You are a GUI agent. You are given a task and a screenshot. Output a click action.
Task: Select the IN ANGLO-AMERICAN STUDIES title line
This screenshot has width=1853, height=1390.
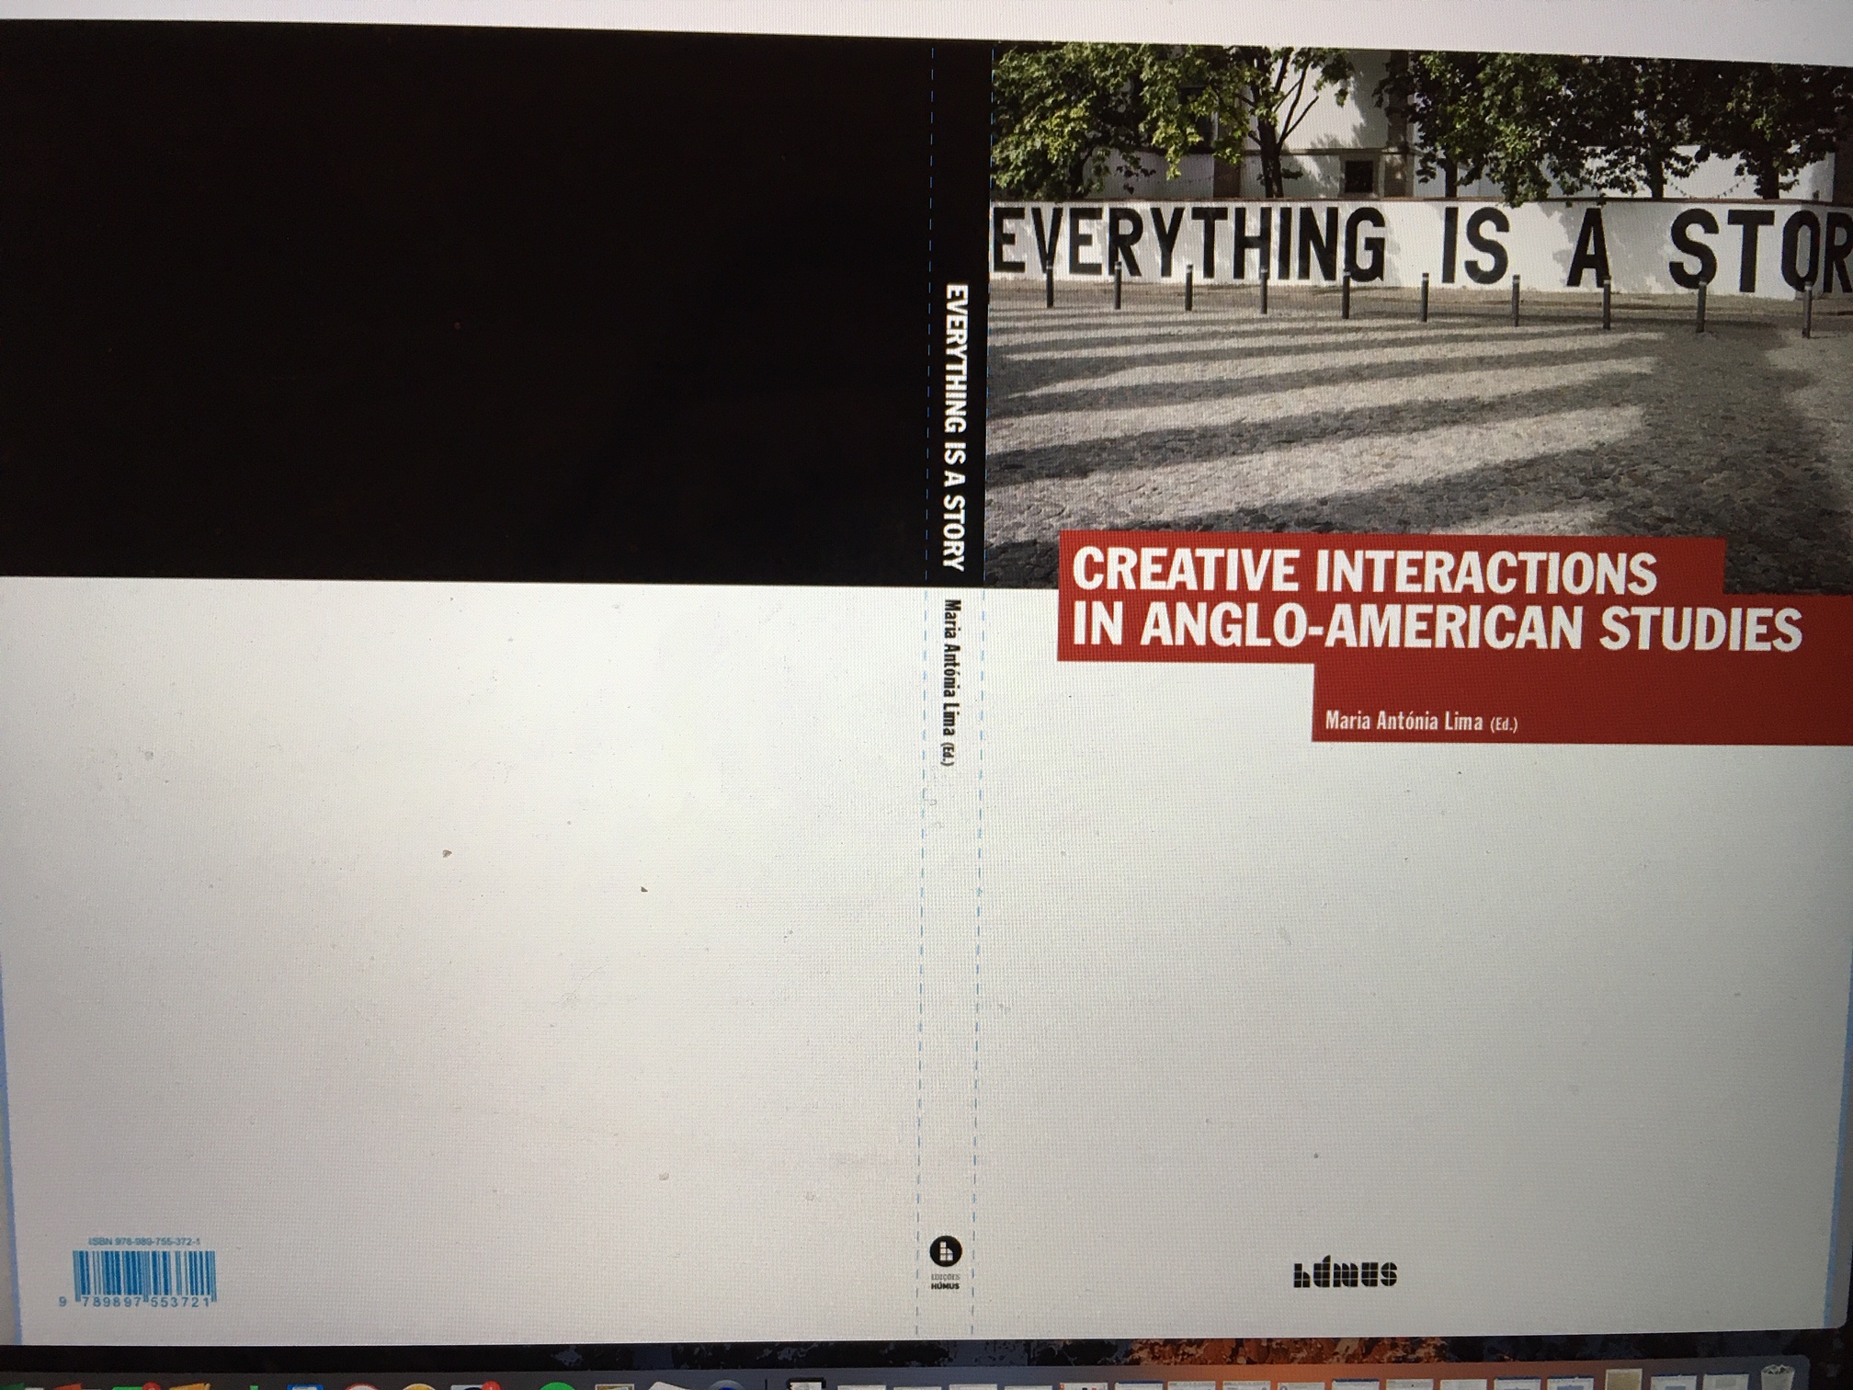point(1436,628)
